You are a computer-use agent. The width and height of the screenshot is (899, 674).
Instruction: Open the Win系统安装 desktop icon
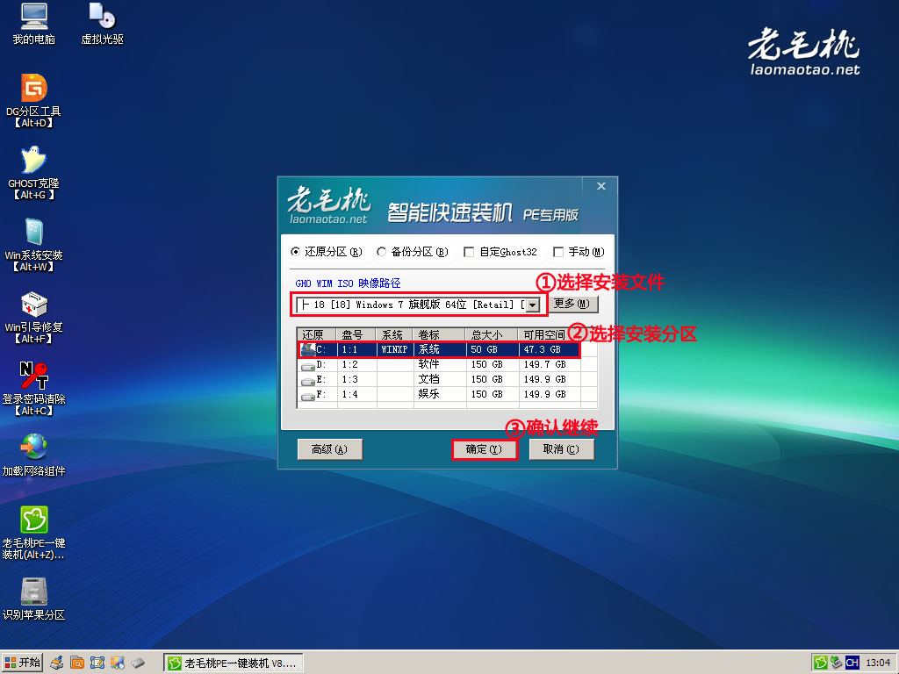tap(34, 245)
